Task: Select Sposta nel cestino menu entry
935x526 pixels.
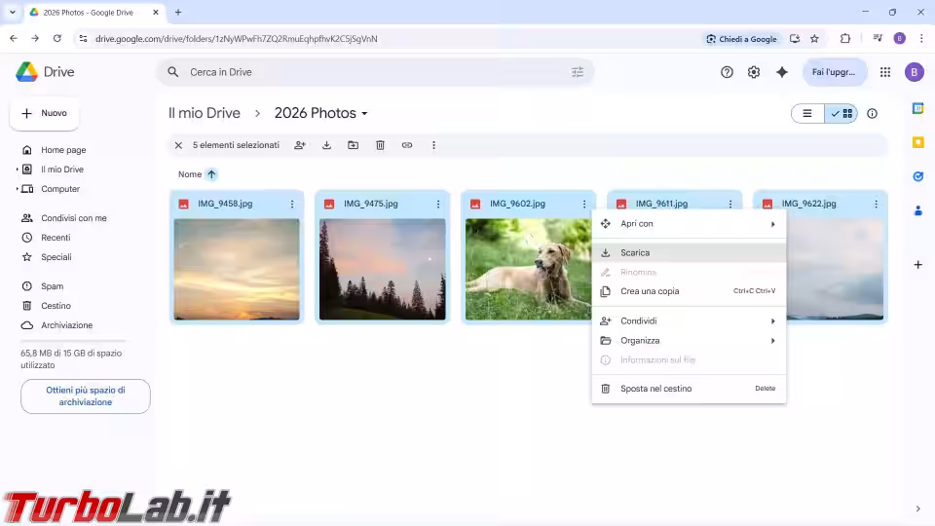Action: [x=655, y=389]
